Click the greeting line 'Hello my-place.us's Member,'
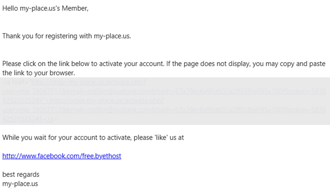Viewport: 330px width, 192px height. coord(45,9)
